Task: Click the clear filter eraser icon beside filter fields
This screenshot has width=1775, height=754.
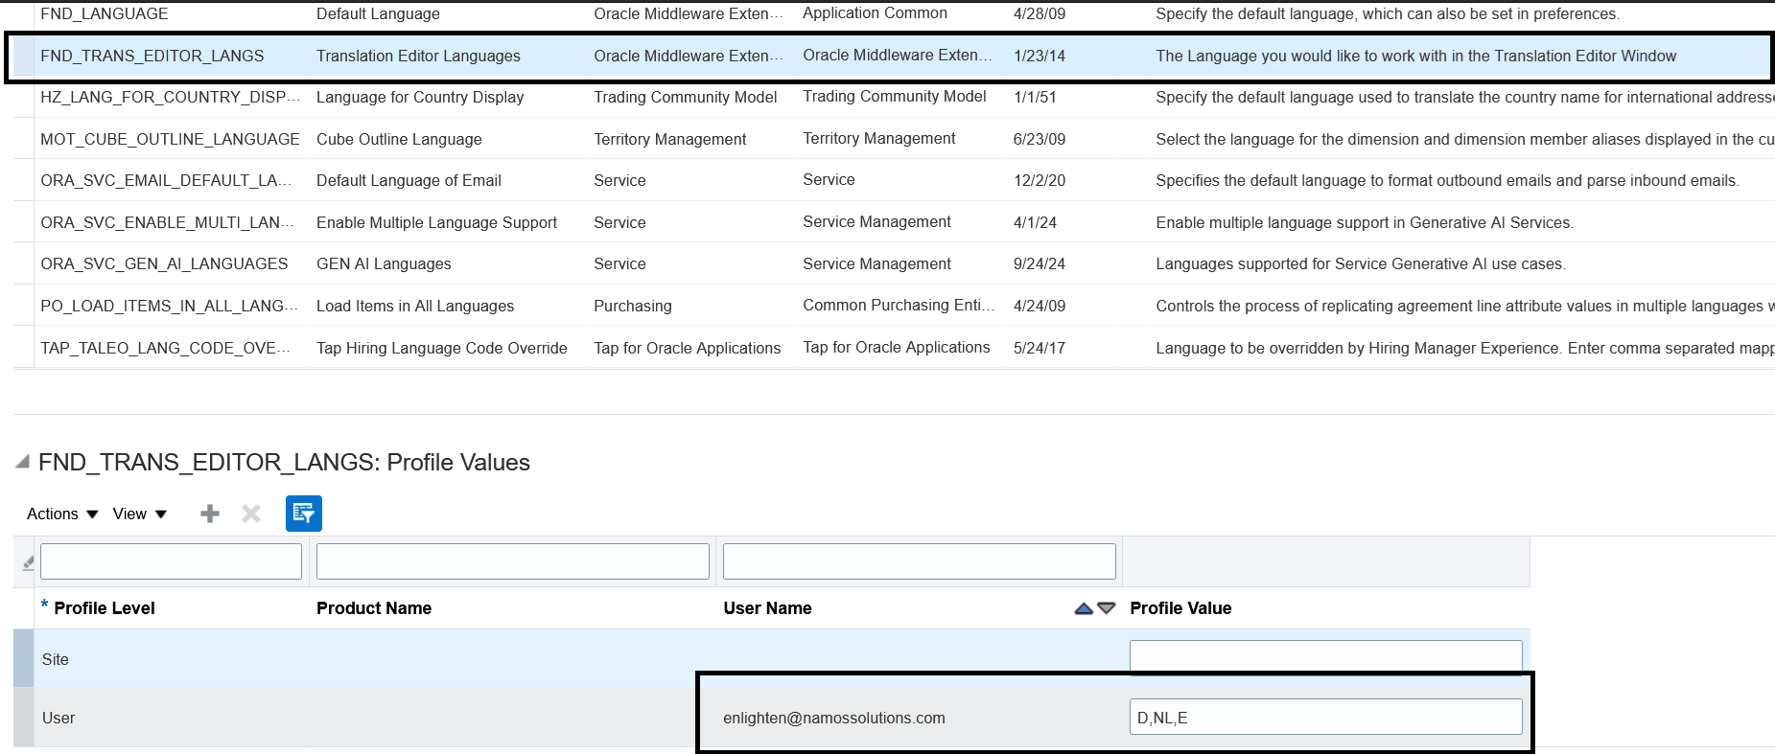Action: click(28, 562)
